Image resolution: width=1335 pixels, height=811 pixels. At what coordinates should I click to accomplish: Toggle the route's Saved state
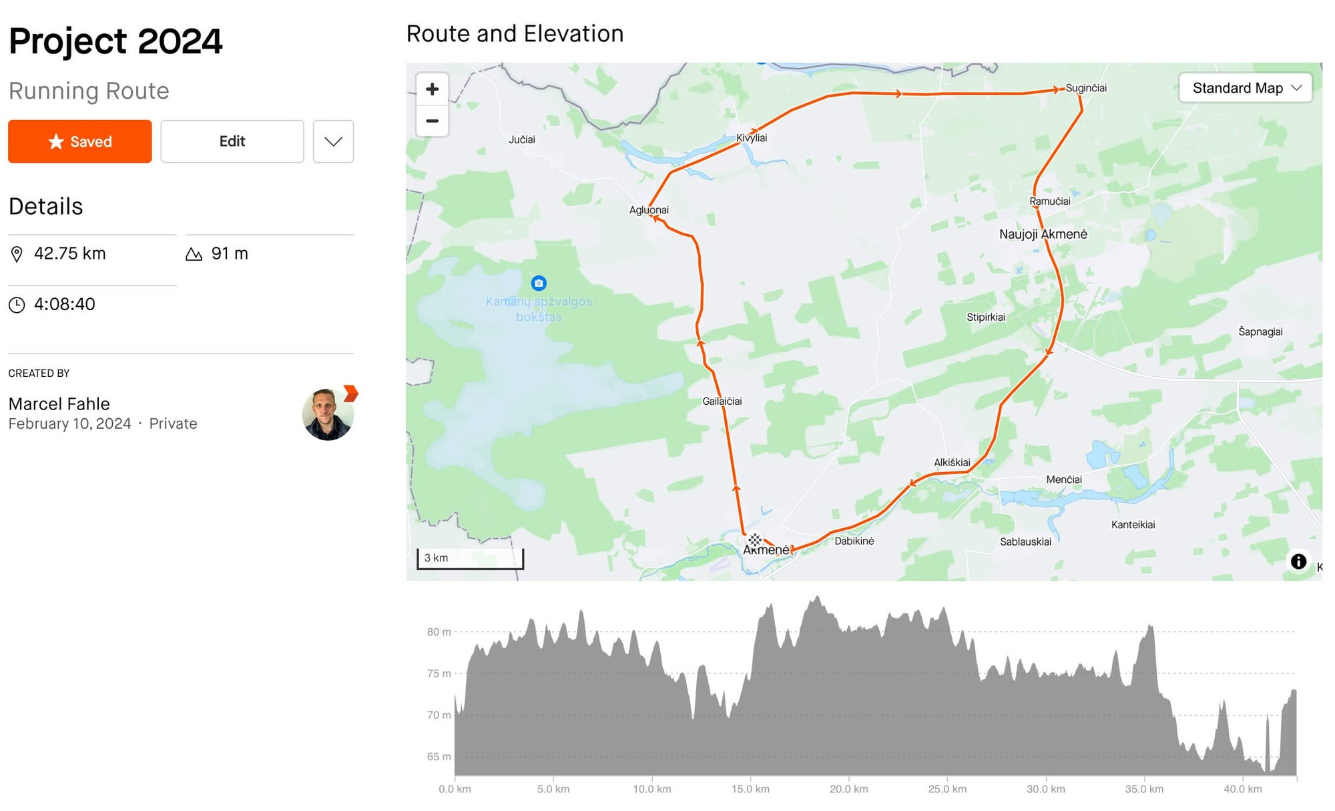[x=79, y=141]
